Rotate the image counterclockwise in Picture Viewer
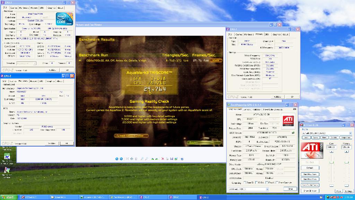Image resolution: width=355 pixels, height=200 pixels. coord(157,159)
